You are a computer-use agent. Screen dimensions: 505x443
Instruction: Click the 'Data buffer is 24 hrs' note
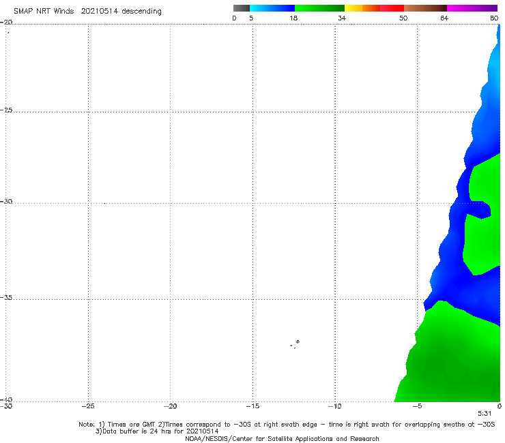click(157, 431)
